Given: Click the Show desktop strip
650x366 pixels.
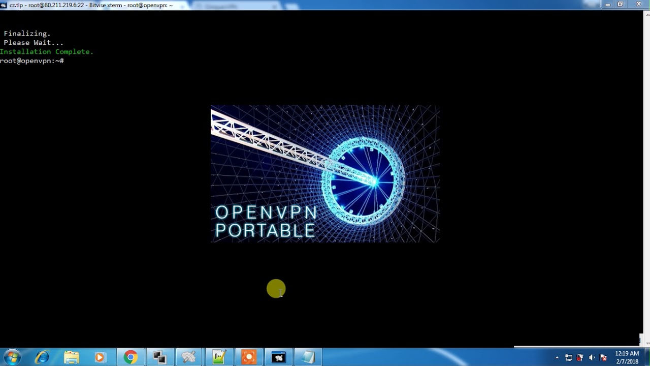Looking at the screenshot, I should [646, 357].
